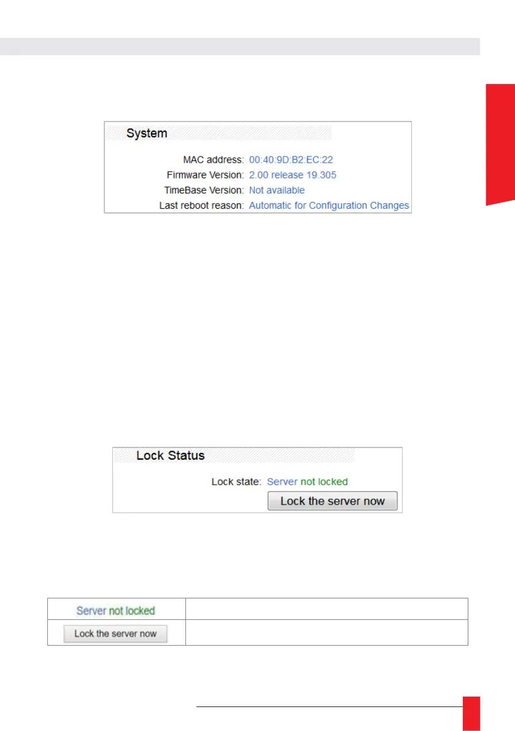Viewport: 515px width, 731px height.
Task: Click 'Automatic for Configuration Changes' reboot reason
Action: point(328,206)
